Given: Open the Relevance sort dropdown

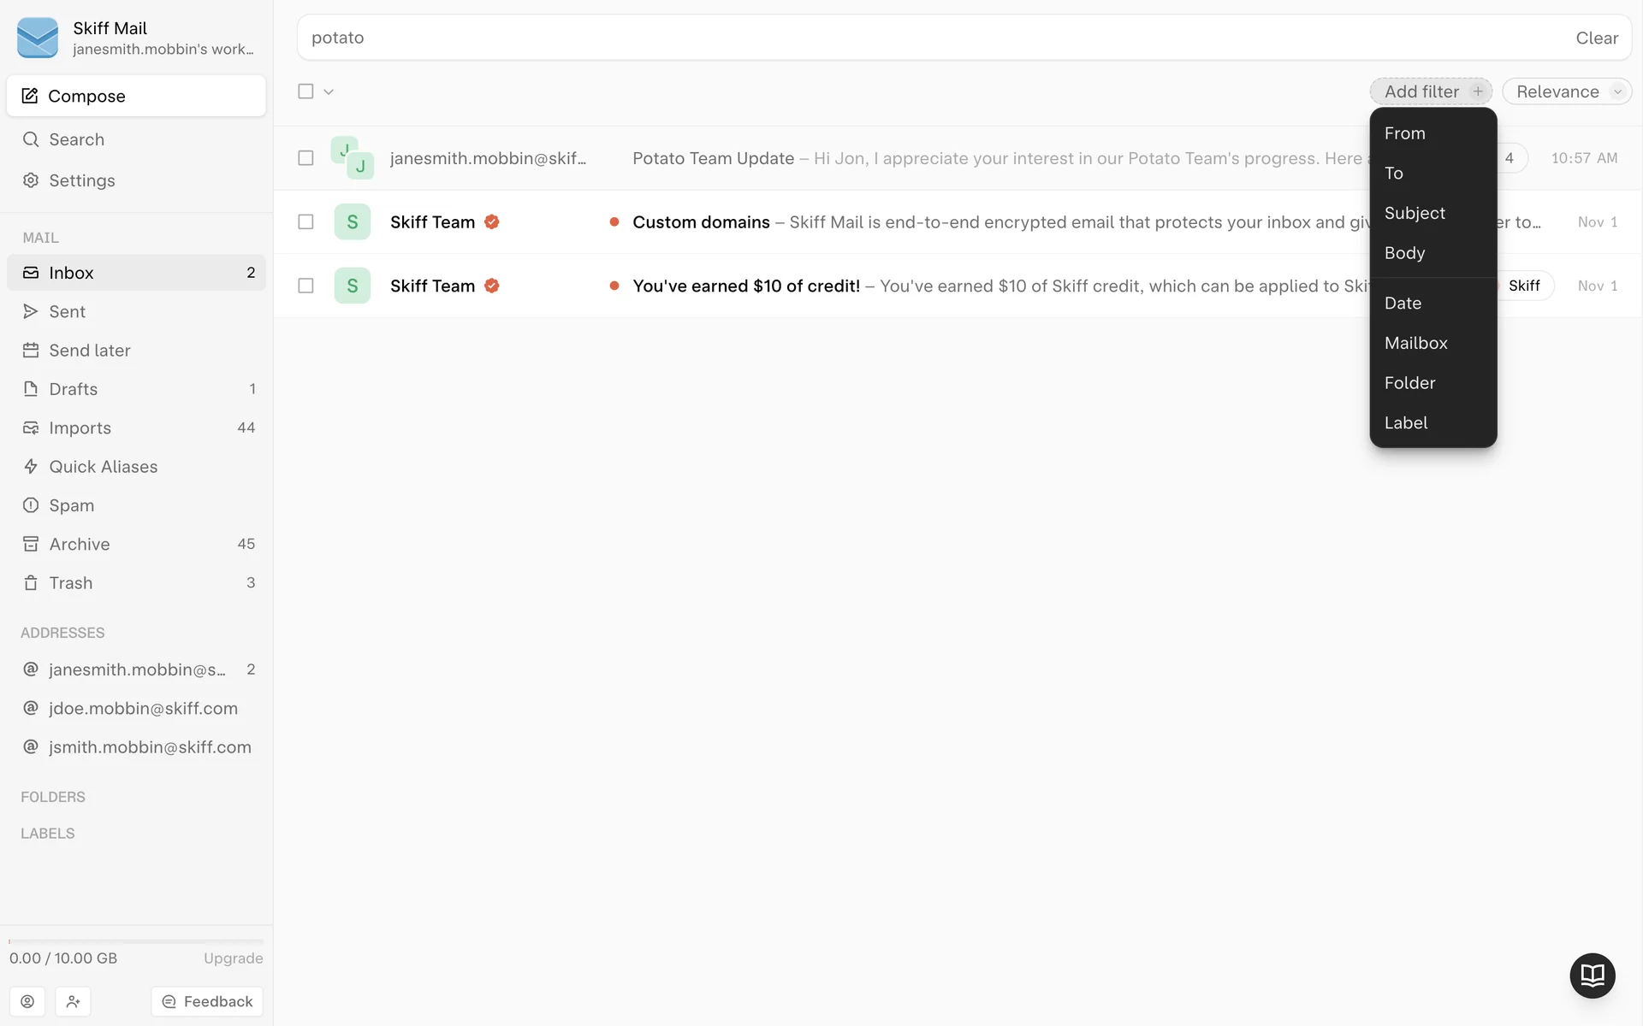Looking at the screenshot, I should (x=1566, y=91).
